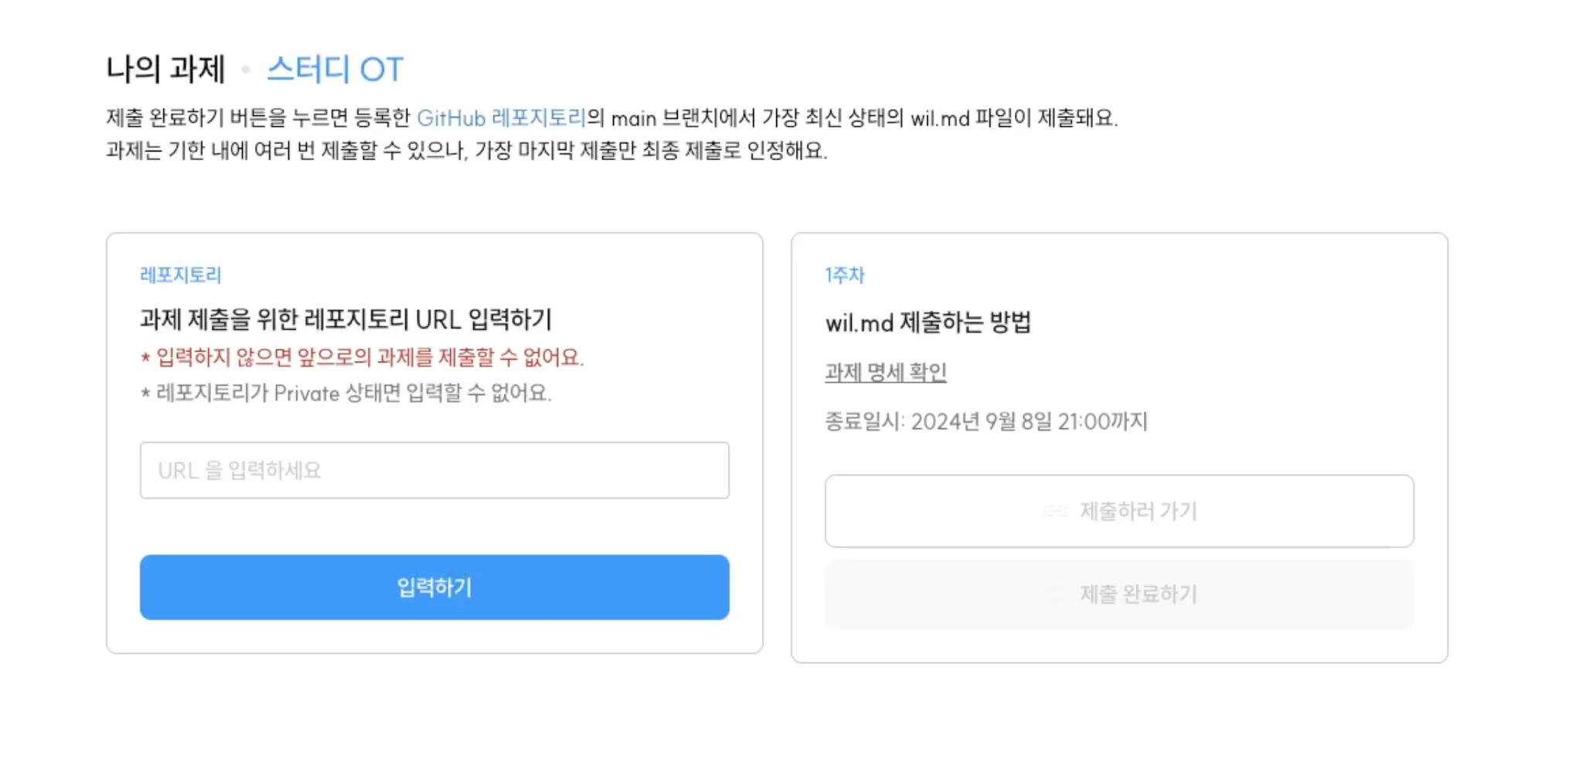Click the faint icon beside 제출 완료하기
Viewport: 1583px width, 780px height.
[1055, 594]
